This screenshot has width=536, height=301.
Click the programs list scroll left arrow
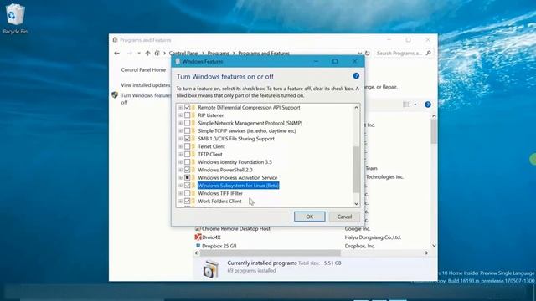[196, 253]
